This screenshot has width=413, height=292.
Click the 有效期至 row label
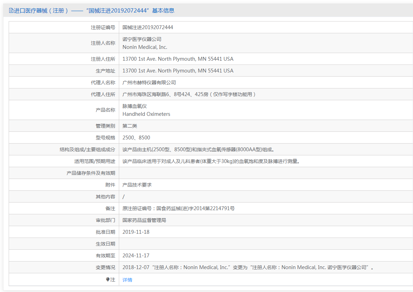coord(105,256)
